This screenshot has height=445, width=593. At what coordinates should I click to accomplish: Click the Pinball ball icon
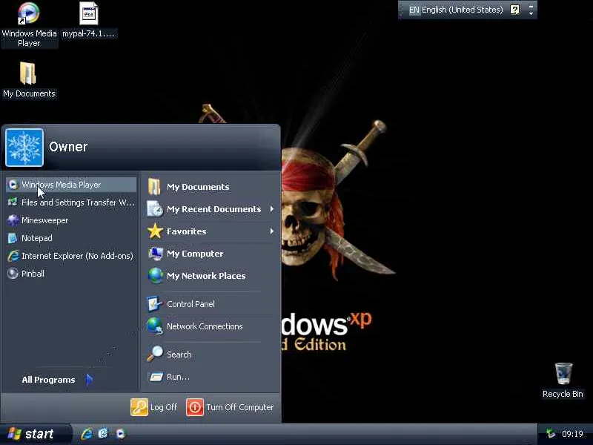tap(13, 274)
